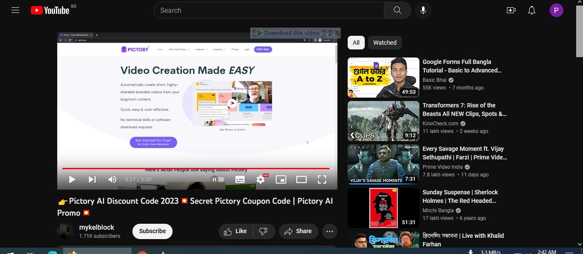
Task: Click the mykelblock channel avatar
Action: click(66, 231)
